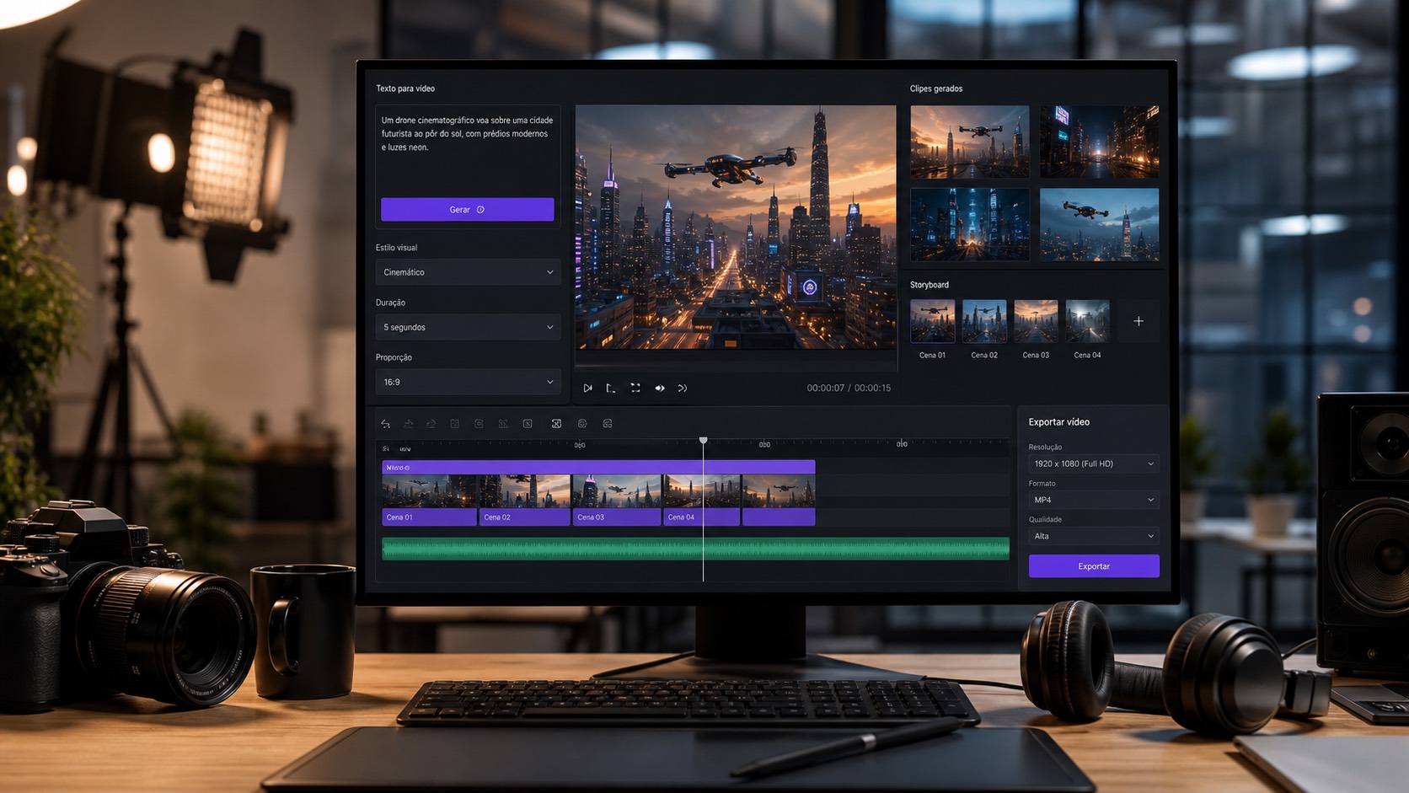Click the Storyboard heading
The width and height of the screenshot is (1409, 793).
click(x=930, y=285)
